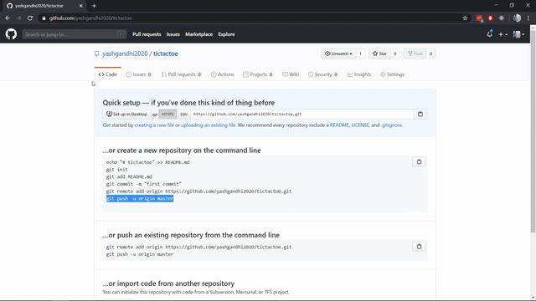Open the .gitignore link
Image resolution: width=536 pixels, height=301 pixels.
391,125
